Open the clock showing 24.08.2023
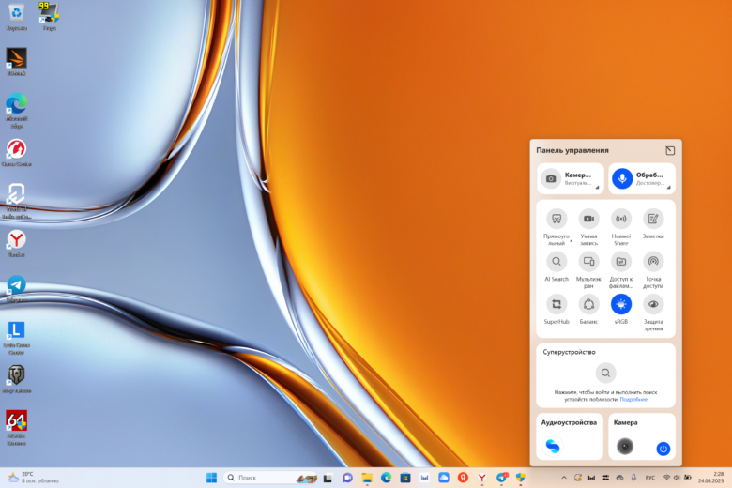Viewport: 732px width, 488px height. [710, 478]
